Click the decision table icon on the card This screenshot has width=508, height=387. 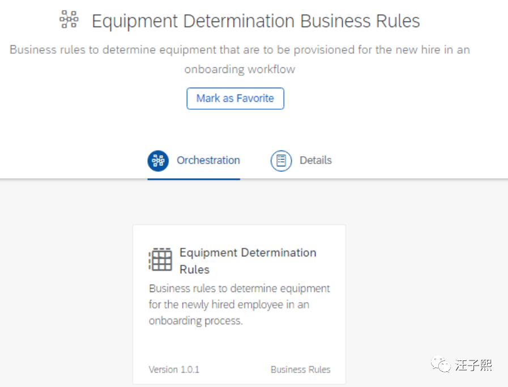pyautogui.click(x=160, y=260)
